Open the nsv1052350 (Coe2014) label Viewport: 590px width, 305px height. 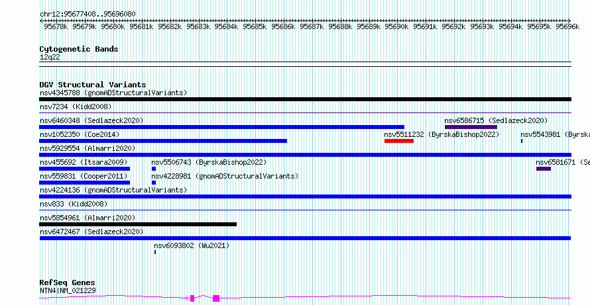[80, 134]
